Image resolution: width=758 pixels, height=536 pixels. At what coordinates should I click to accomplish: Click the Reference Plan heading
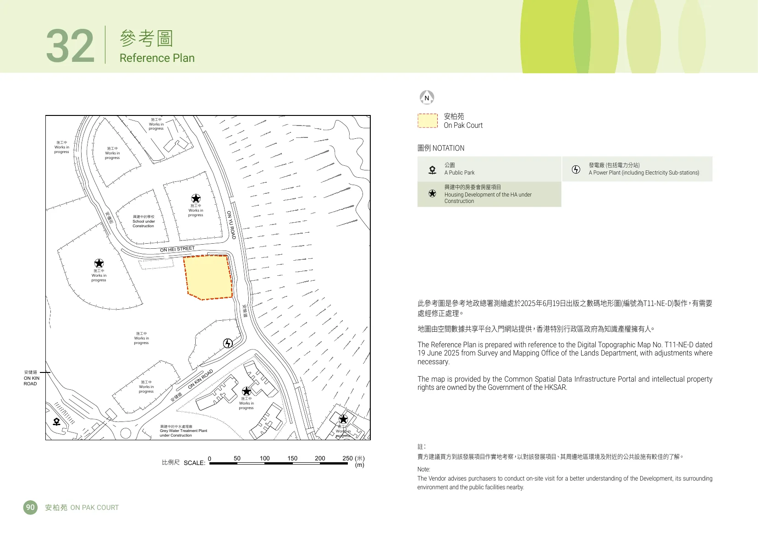coord(157,58)
